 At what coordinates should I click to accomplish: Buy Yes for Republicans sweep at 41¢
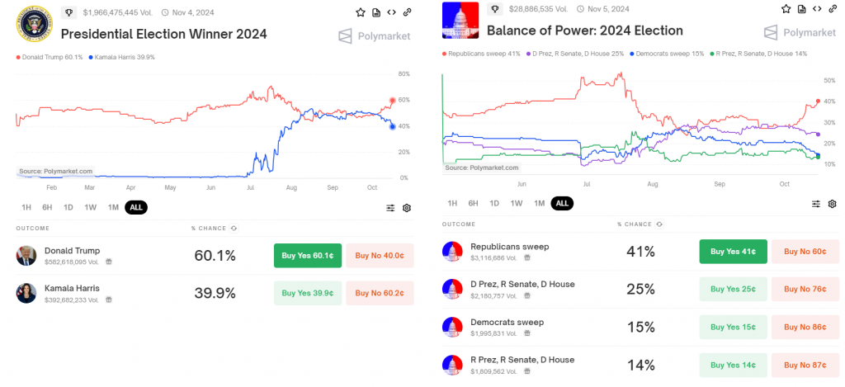point(733,251)
